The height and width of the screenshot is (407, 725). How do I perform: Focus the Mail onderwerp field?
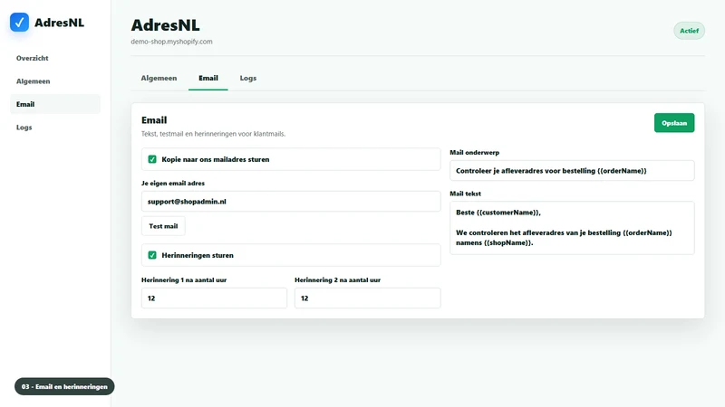(572, 171)
